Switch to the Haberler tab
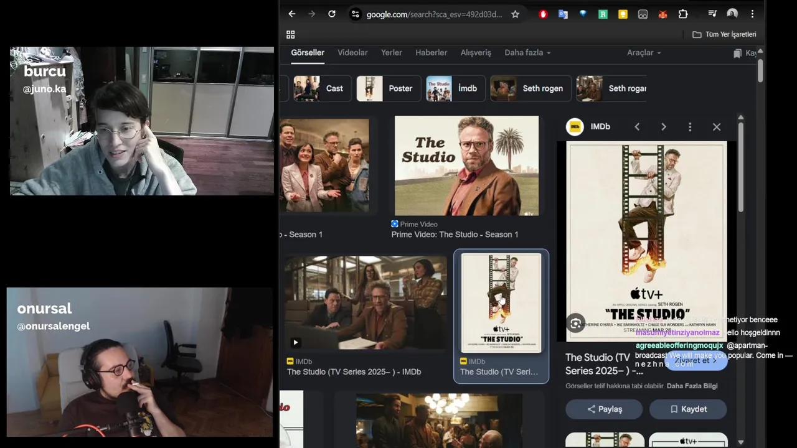This screenshot has width=797, height=448. point(432,53)
